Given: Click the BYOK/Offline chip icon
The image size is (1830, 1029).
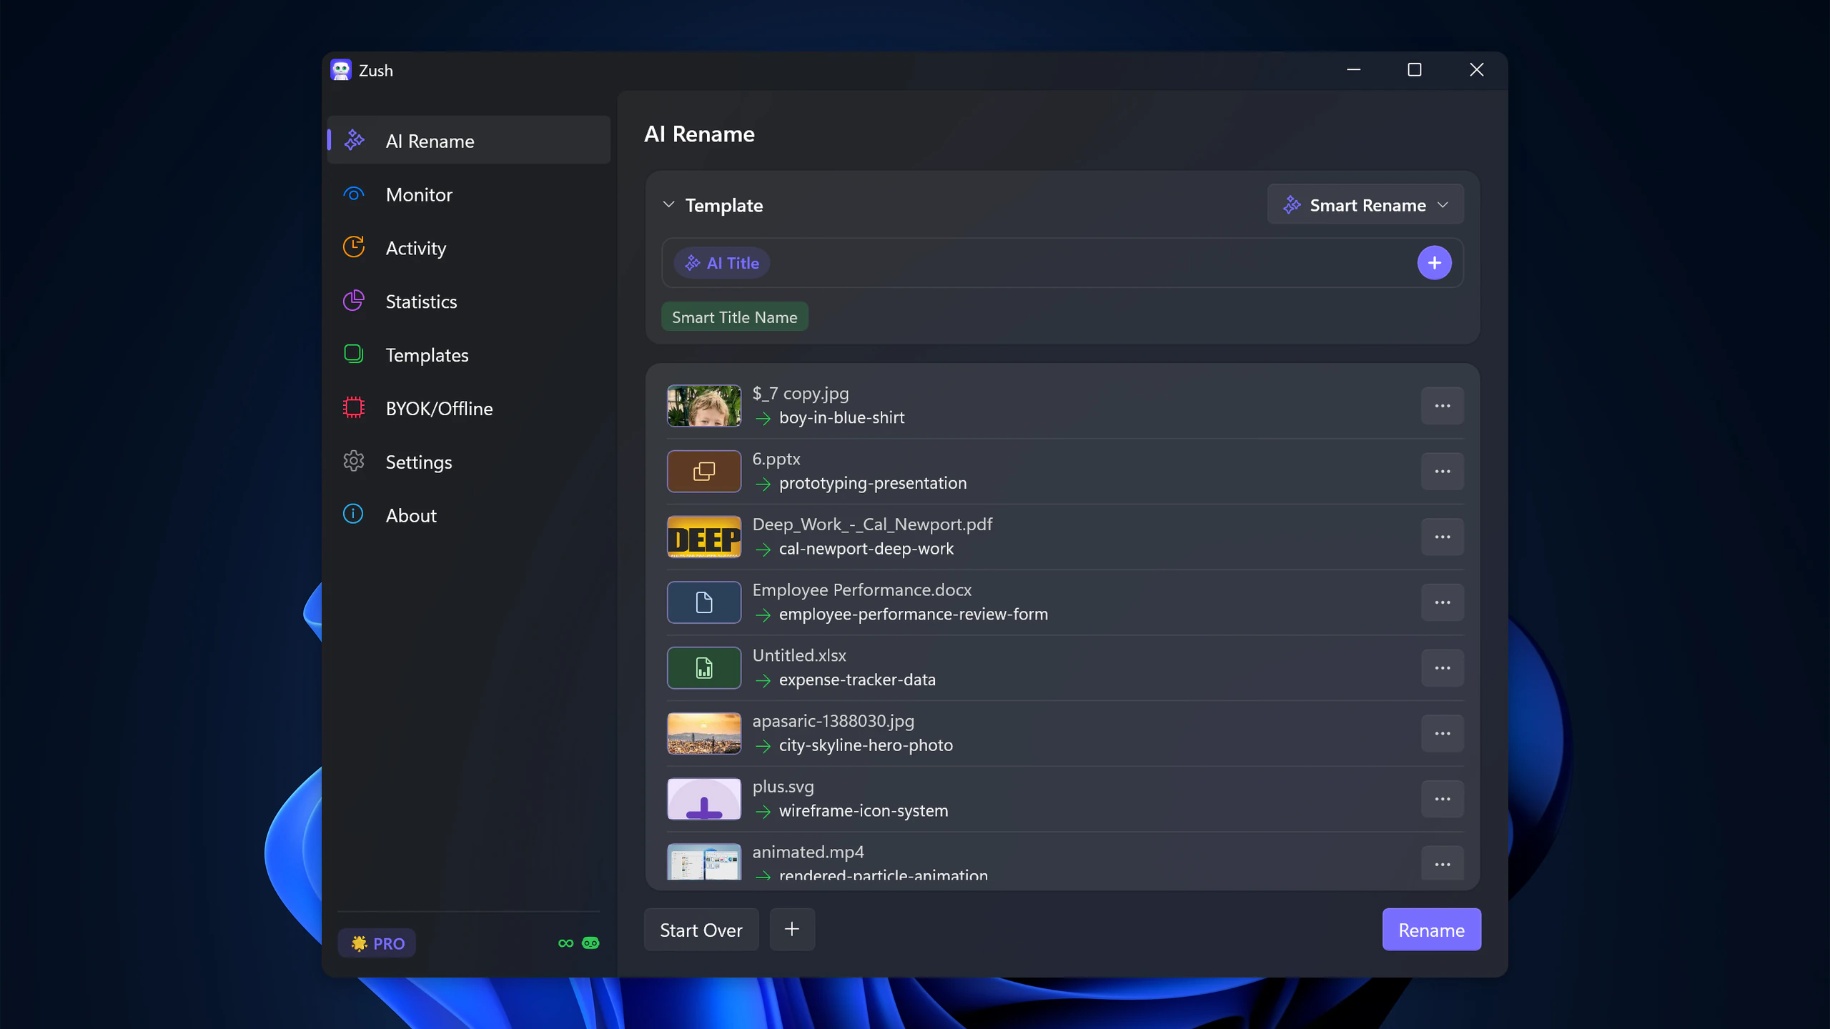Looking at the screenshot, I should pyautogui.click(x=354, y=408).
